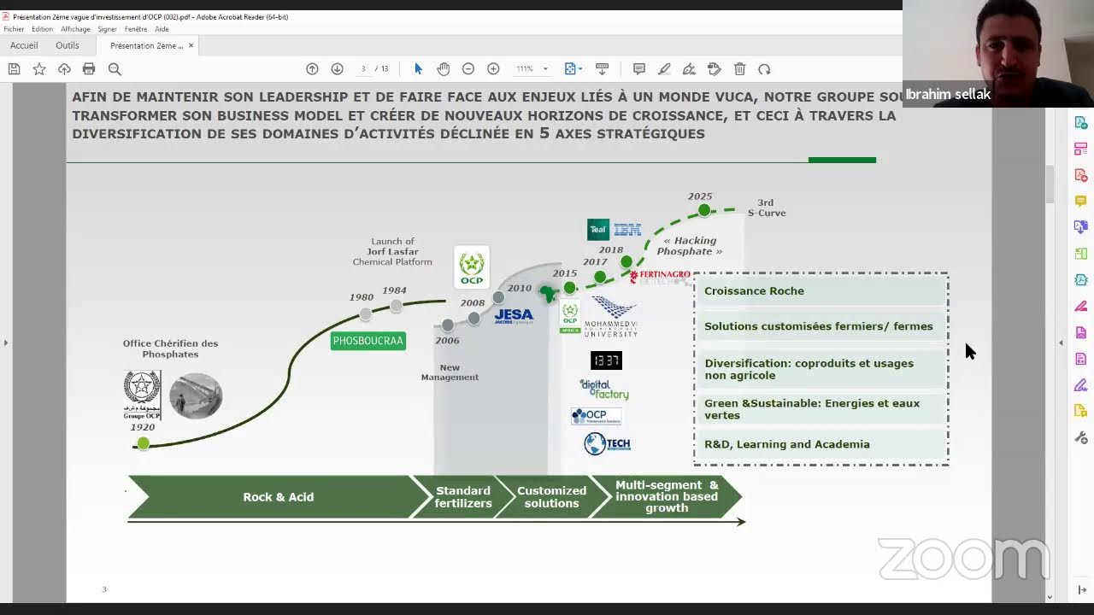Screen dimensions: 1094x615
Task: Click the page number input field
Action: (x=364, y=69)
